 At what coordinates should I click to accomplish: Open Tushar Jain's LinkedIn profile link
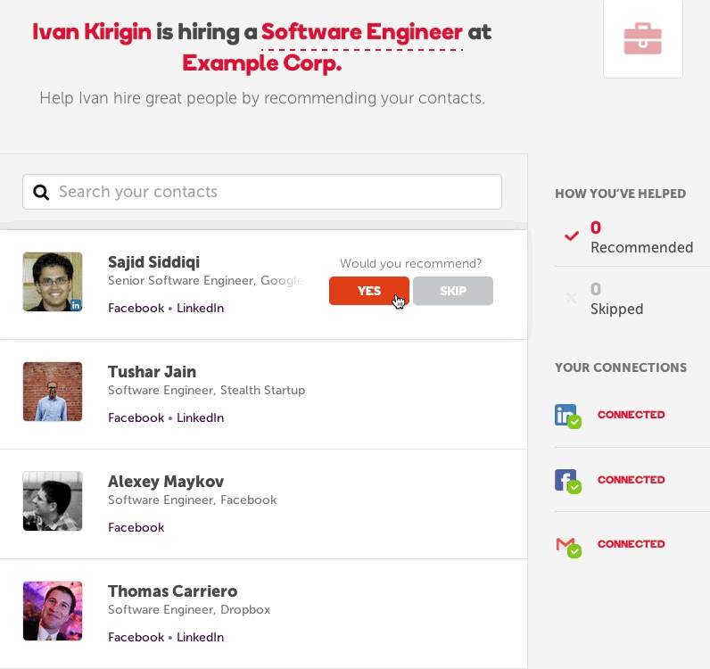pos(200,417)
